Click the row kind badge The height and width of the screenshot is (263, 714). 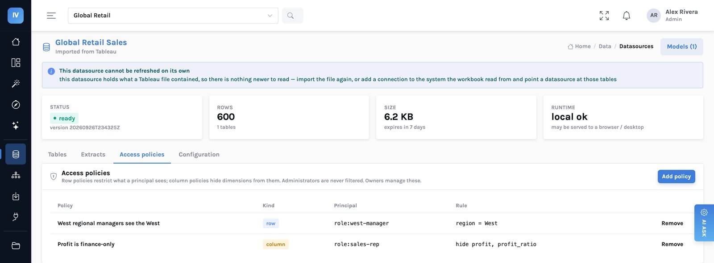pos(271,223)
